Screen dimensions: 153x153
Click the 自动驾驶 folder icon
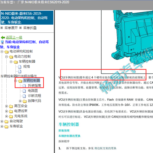6,122
